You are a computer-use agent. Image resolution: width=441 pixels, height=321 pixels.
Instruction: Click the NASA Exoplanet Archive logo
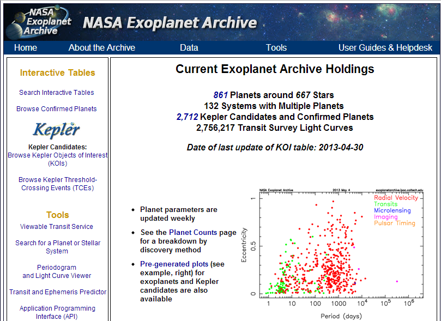[38, 22]
